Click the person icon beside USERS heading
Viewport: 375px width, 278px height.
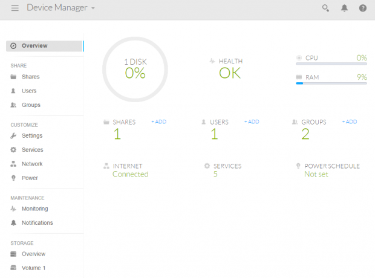(203, 122)
